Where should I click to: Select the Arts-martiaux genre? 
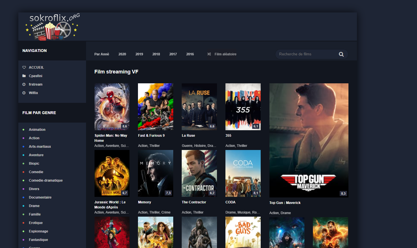point(40,147)
